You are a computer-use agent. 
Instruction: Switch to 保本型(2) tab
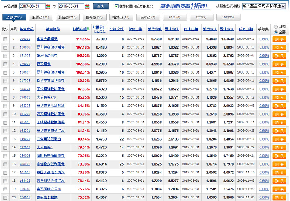[x=148, y=17]
